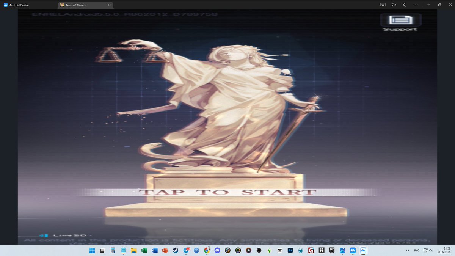Open the emulator keyboard mapping icon
Screen dimensions: 455x256
(383, 5)
